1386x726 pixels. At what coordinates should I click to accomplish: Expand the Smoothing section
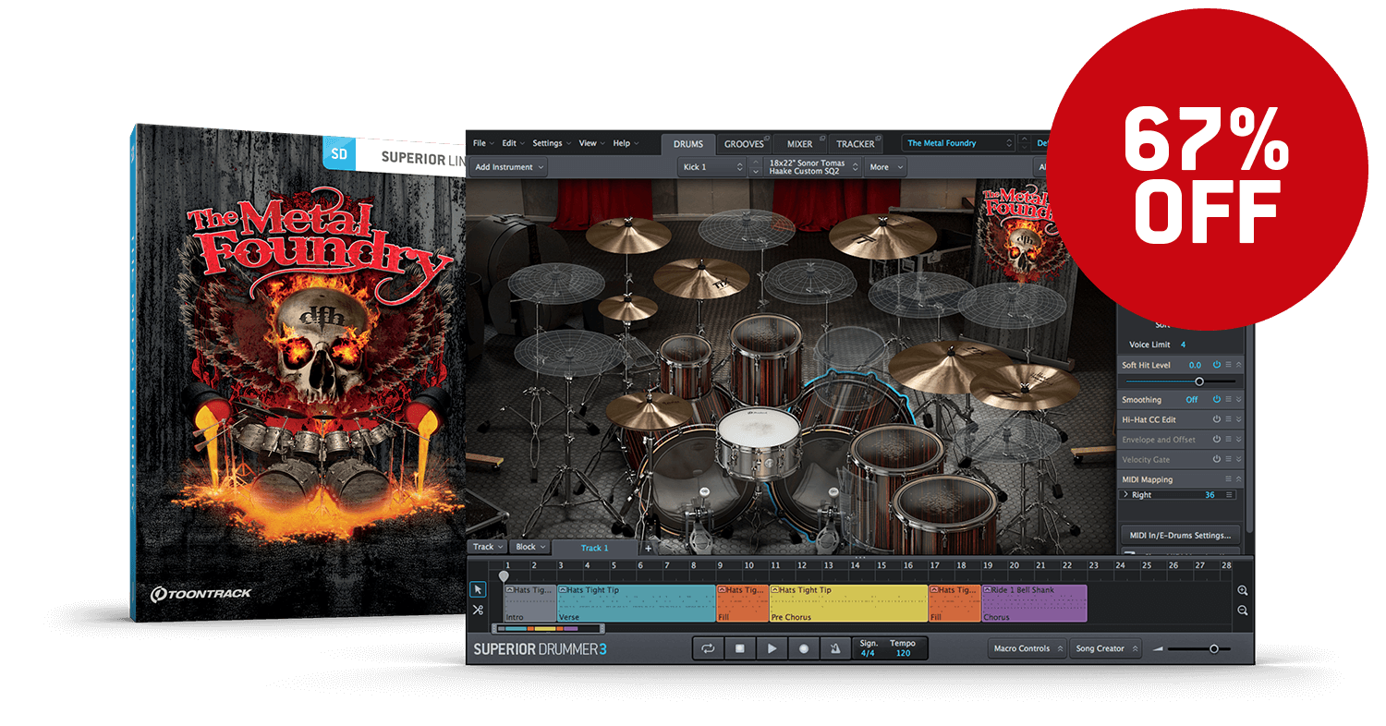(x=1238, y=399)
